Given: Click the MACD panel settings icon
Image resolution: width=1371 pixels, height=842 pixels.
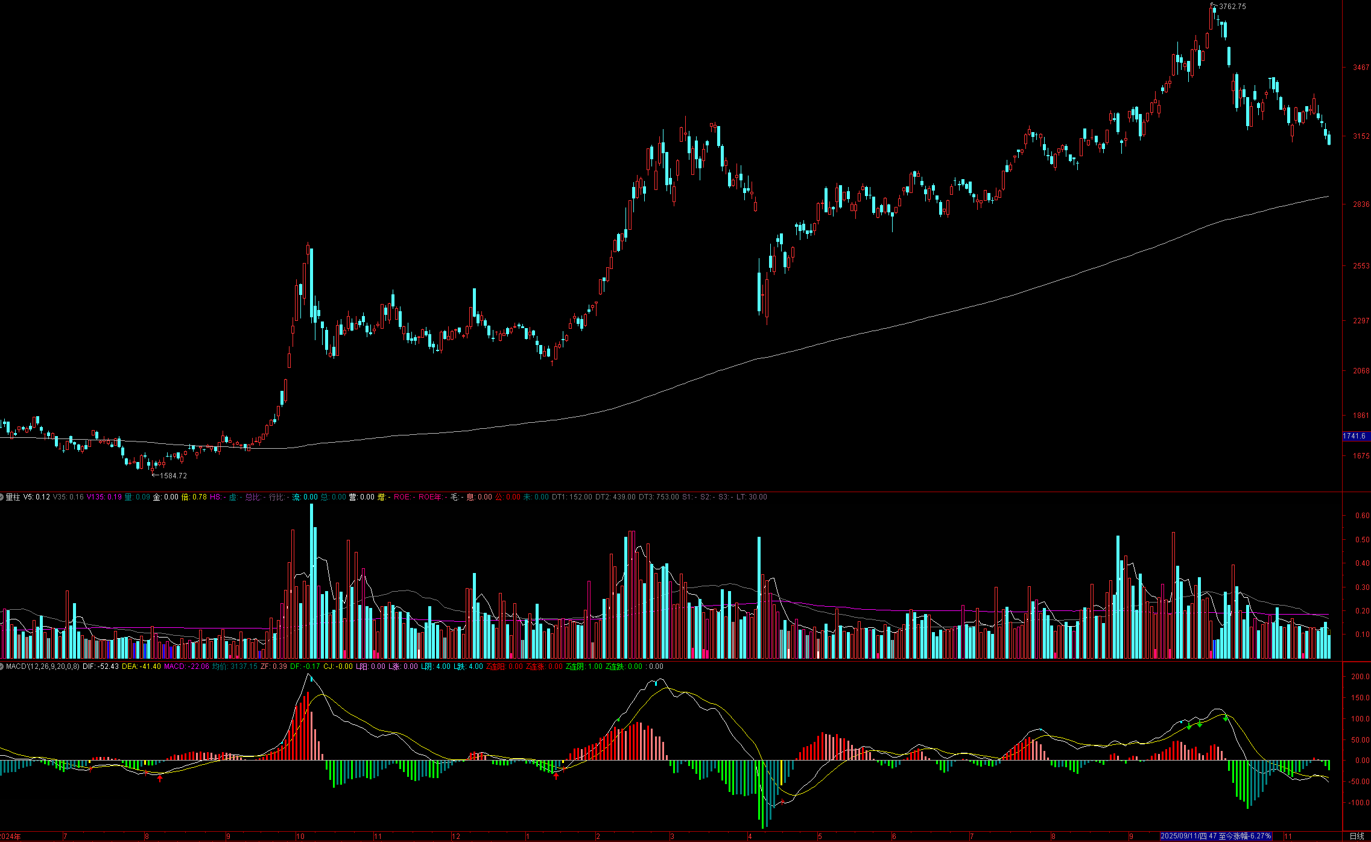Looking at the screenshot, I should click(x=2, y=666).
